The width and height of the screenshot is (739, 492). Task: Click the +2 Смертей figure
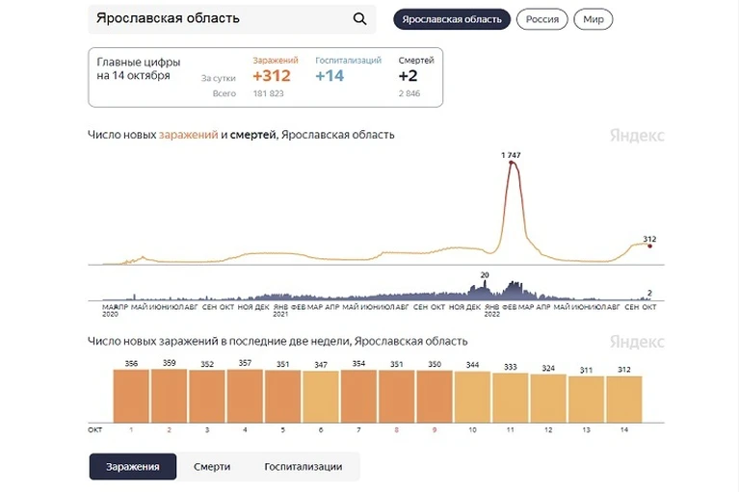click(409, 76)
